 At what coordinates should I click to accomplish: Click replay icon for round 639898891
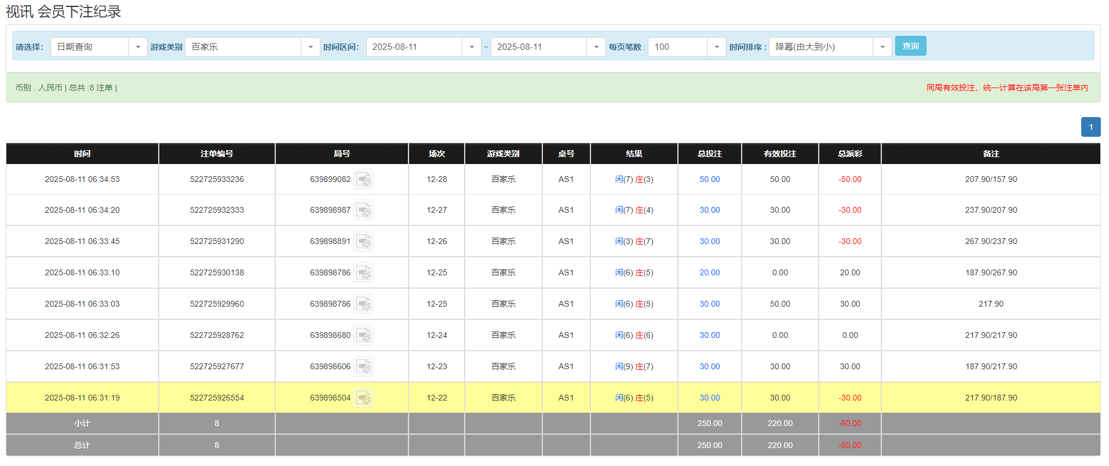(x=363, y=242)
